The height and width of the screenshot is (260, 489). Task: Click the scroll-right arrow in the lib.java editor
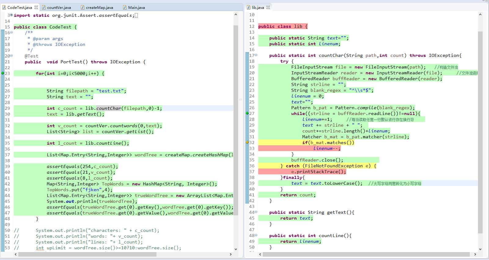pyautogui.click(x=475, y=254)
